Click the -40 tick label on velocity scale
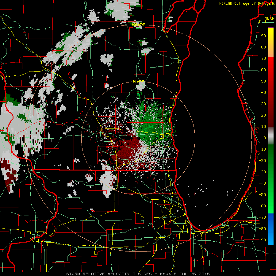The image size is (276, 276). (x=262, y=183)
